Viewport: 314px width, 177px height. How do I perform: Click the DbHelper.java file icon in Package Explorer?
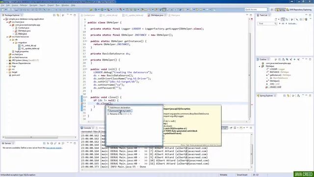(16, 31)
